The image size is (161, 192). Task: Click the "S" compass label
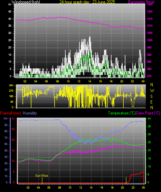[151, 97]
